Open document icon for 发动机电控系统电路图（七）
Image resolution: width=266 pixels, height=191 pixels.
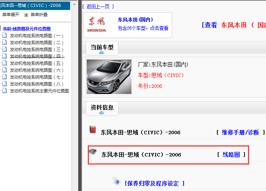pyautogui.click(x=5, y=77)
